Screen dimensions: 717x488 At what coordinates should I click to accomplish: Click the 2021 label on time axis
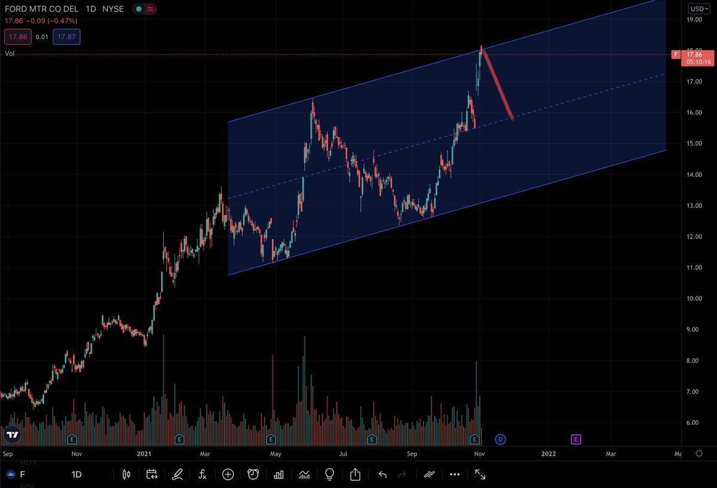point(144,454)
